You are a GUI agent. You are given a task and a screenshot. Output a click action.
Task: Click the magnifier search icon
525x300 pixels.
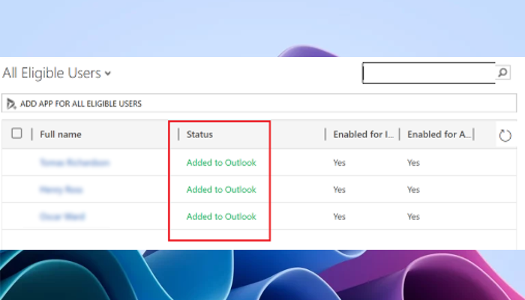(x=502, y=72)
